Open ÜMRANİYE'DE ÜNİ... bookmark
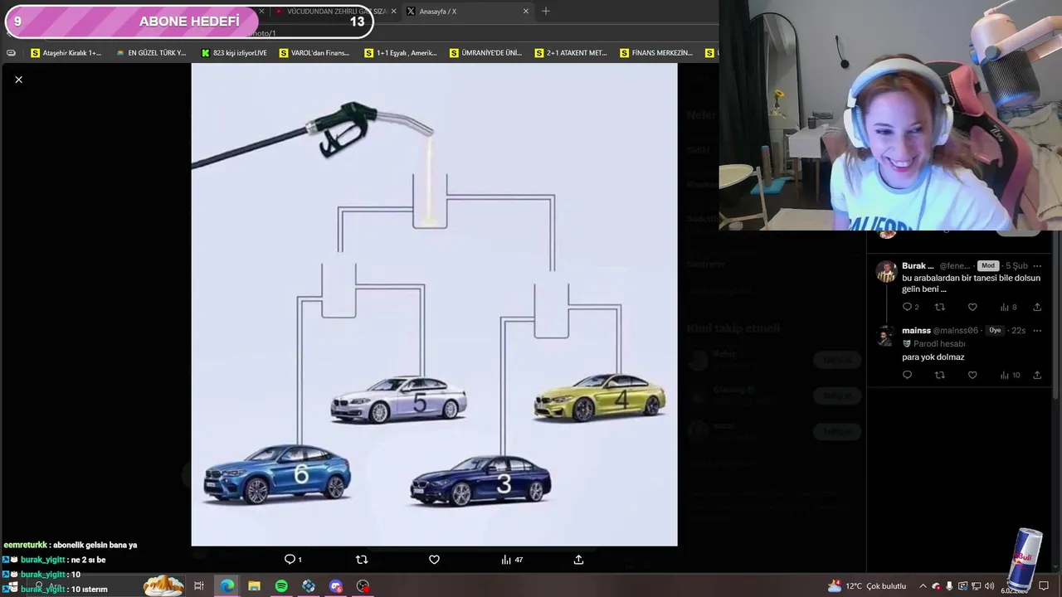Image resolution: width=1062 pixels, height=597 pixels. (485, 53)
